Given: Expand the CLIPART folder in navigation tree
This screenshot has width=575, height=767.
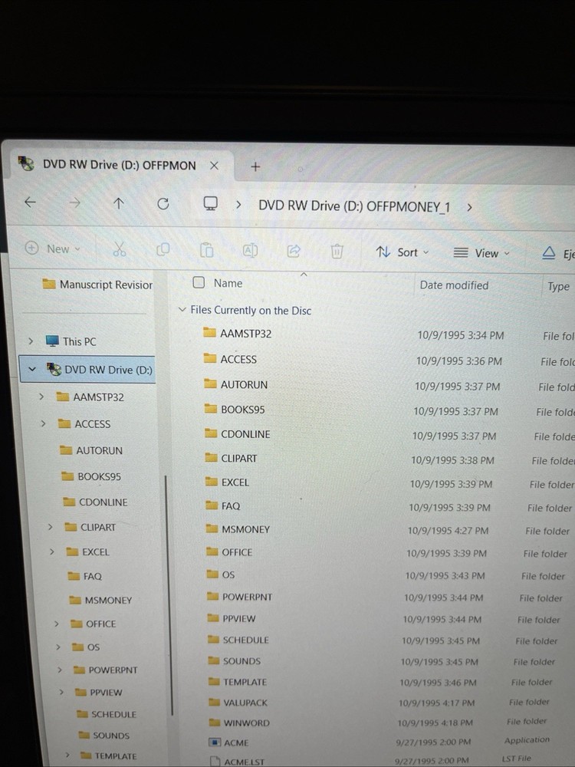Looking at the screenshot, I should click(50, 527).
